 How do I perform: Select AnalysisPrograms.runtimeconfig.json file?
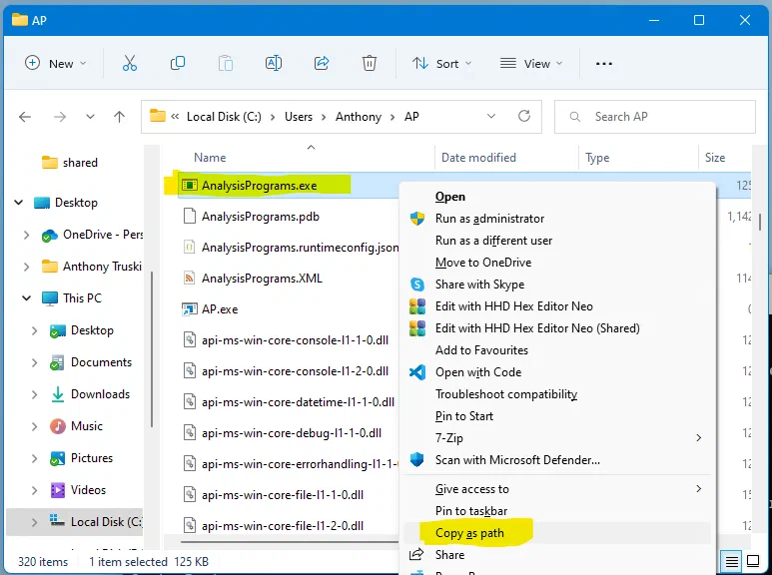(300, 248)
